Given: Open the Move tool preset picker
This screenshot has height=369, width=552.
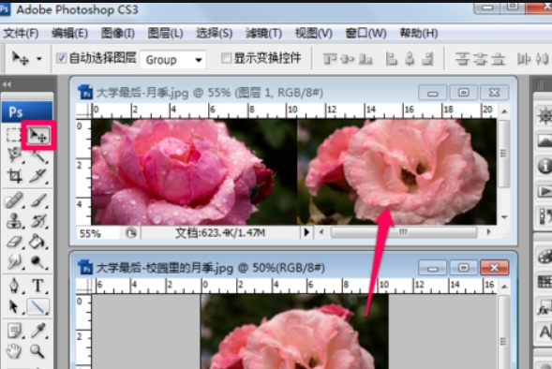Looking at the screenshot, I should click(39, 58).
